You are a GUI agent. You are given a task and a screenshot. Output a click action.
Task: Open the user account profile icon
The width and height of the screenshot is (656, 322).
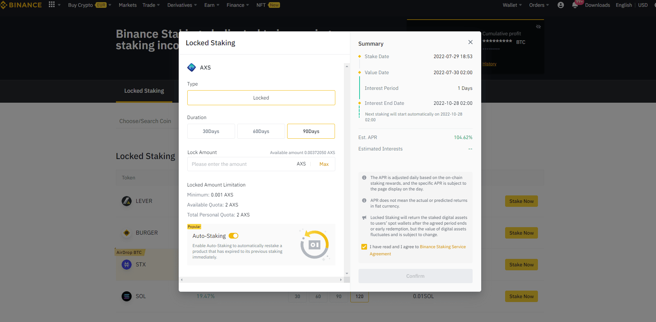[x=560, y=5]
